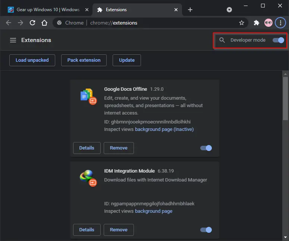Click Pack extension button
Screen dimensions: 289x241
(x=84, y=60)
